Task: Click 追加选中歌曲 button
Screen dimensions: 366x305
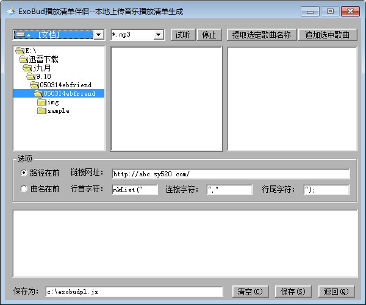Action: (x=328, y=35)
